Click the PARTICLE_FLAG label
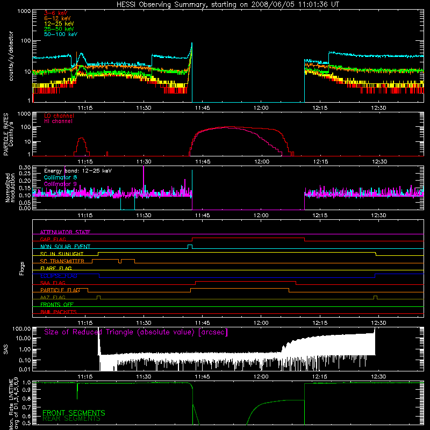 tap(60, 290)
